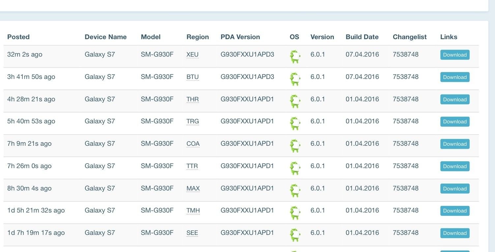Download the COA region firmware
Viewport: 495px width, 252px height.
click(x=455, y=144)
